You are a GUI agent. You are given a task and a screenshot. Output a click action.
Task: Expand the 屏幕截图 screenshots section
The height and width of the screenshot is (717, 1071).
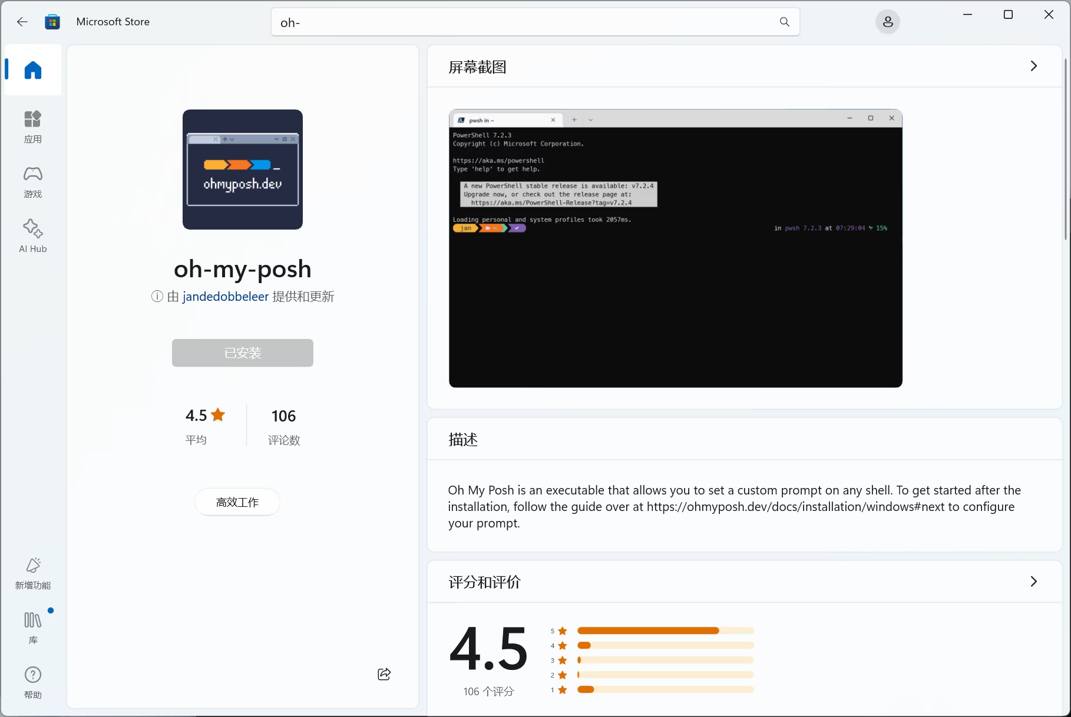1033,66
